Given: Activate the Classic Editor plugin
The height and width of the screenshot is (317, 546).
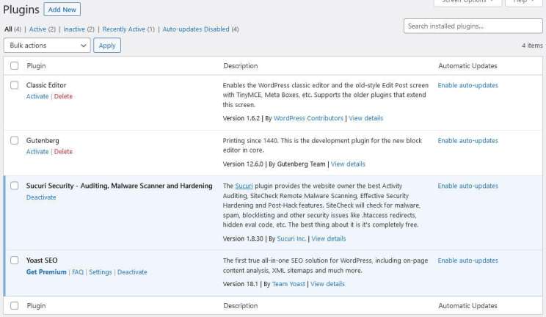Looking at the screenshot, I should [37, 96].
